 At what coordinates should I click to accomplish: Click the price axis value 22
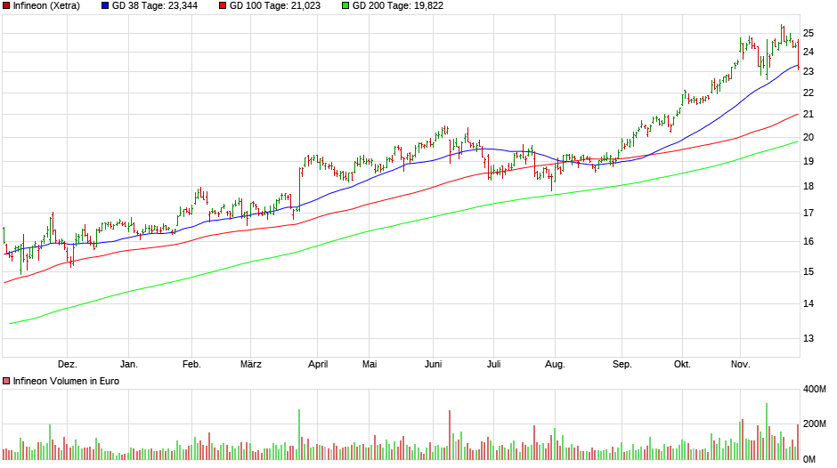coord(809,93)
